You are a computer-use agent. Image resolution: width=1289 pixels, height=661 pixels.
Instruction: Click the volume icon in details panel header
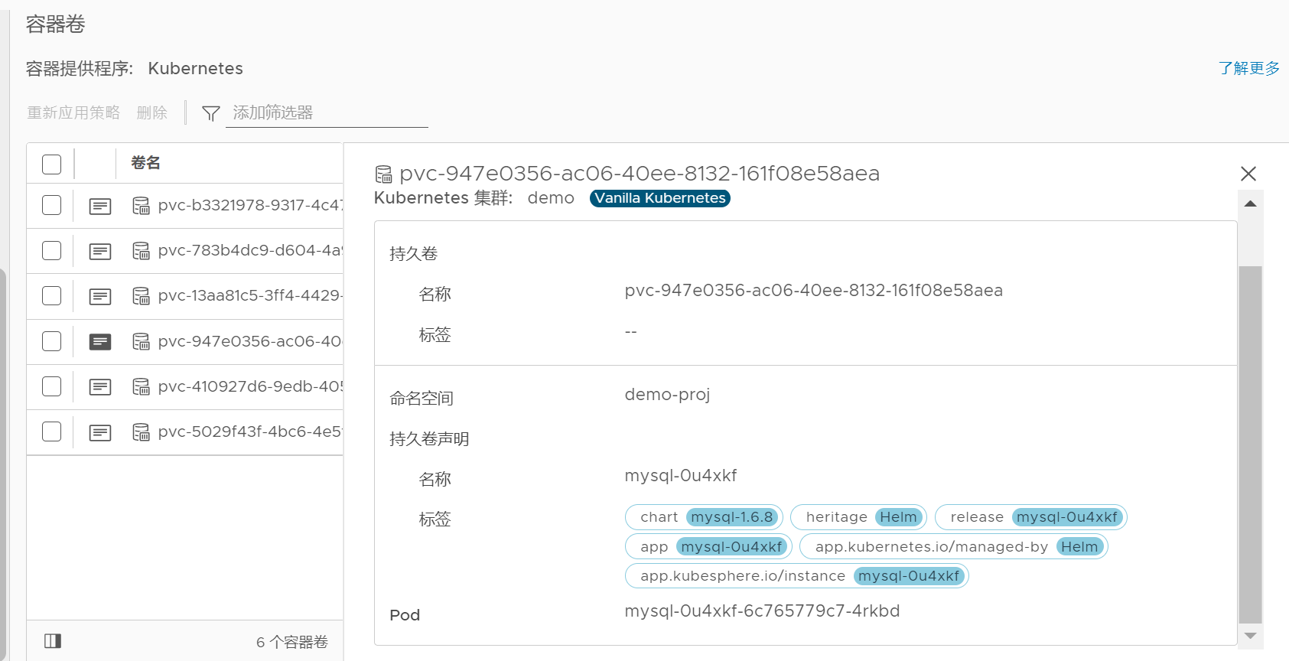[x=383, y=174]
